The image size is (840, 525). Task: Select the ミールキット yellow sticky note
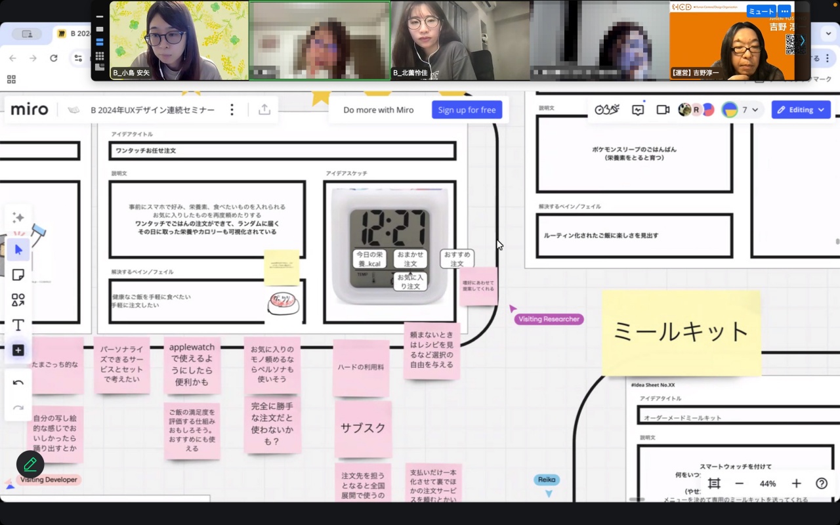click(x=681, y=333)
